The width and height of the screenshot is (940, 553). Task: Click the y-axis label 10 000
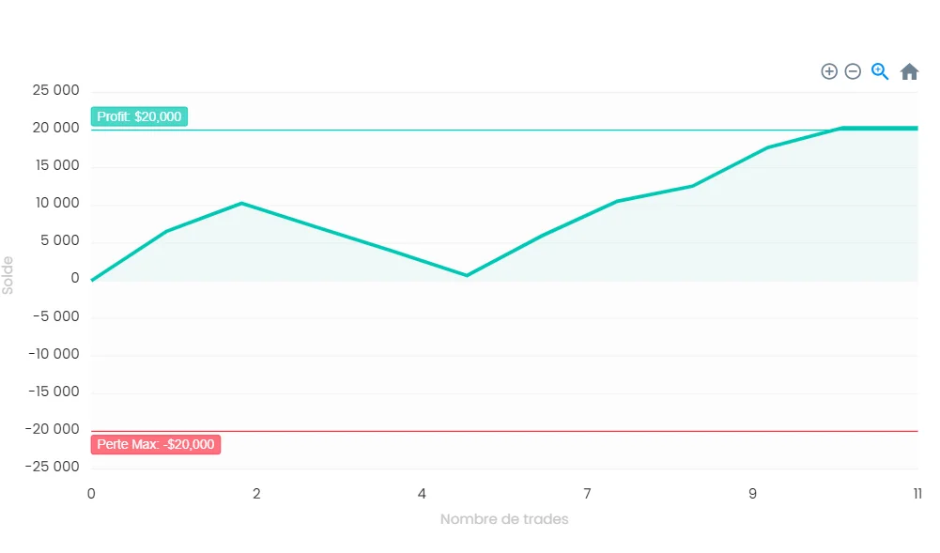[57, 203]
